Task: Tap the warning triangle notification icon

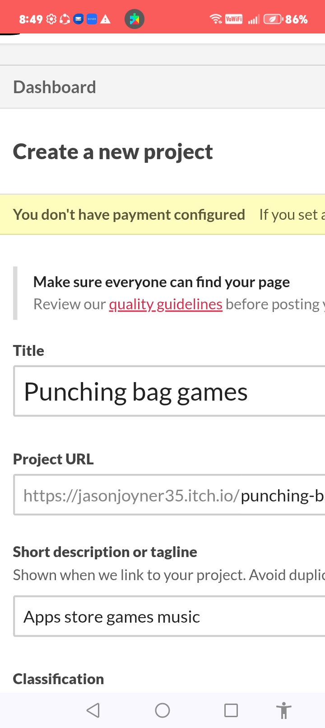Action: coord(105,19)
